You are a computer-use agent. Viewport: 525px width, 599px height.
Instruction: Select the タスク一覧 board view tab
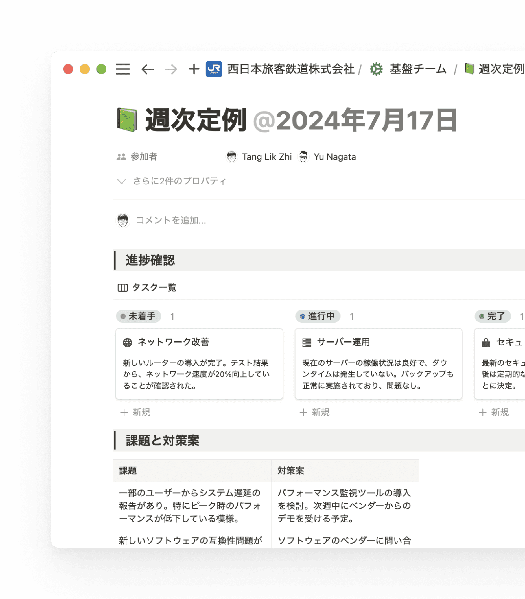[147, 287]
